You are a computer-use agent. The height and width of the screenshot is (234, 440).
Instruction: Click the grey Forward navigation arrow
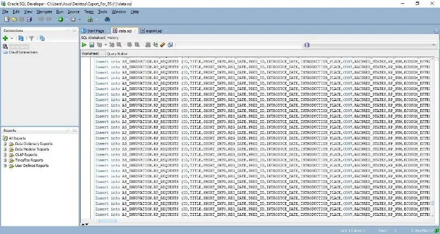[x=73, y=19]
